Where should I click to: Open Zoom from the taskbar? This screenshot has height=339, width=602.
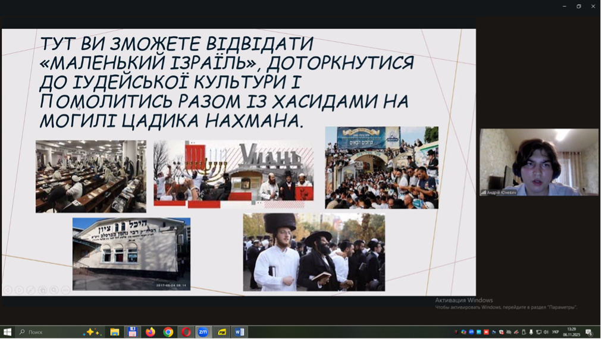click(x=203, y=332)
